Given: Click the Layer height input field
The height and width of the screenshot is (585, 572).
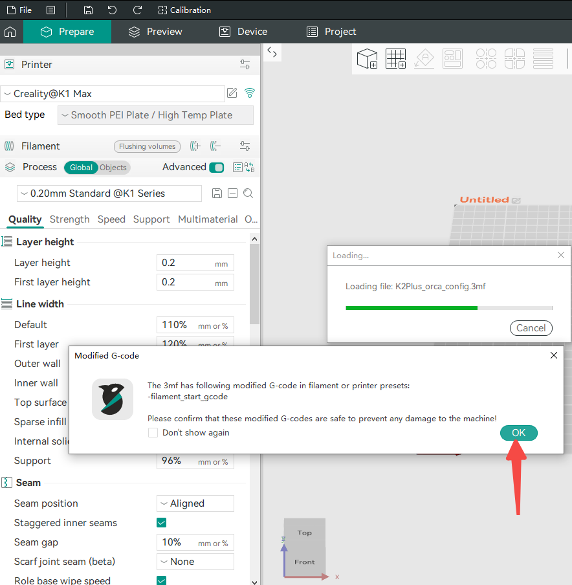Looking at the screenshot, I should click(184, 263).
